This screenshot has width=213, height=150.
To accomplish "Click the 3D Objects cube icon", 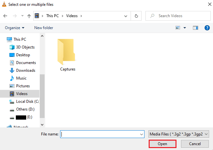I will tap(12, 47).
